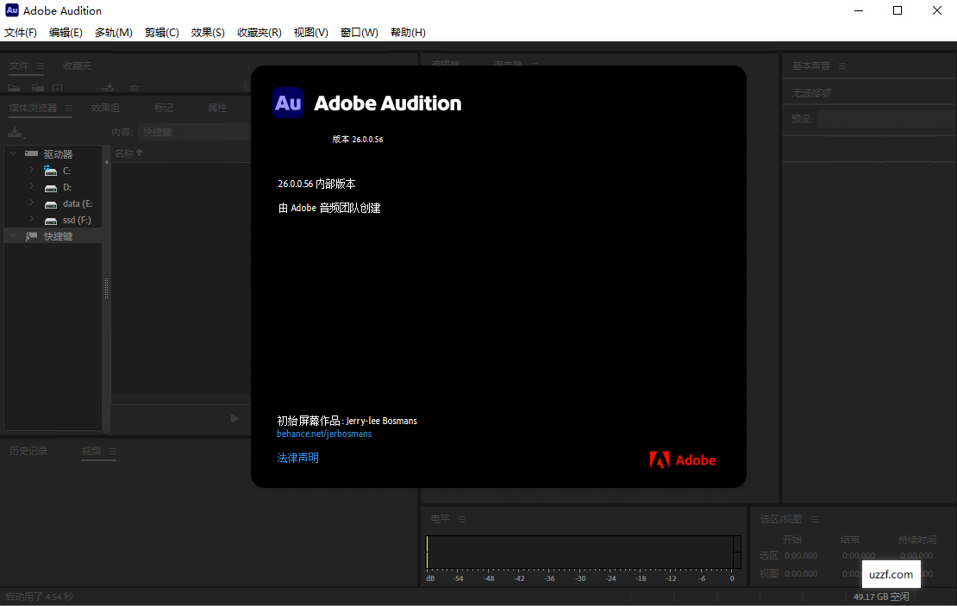Switch to the 标记 tab

[163, 108]
